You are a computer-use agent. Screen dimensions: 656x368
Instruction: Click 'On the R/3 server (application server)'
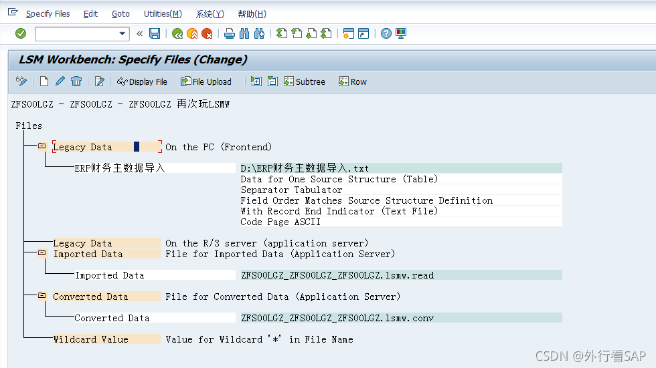(266, 243)
